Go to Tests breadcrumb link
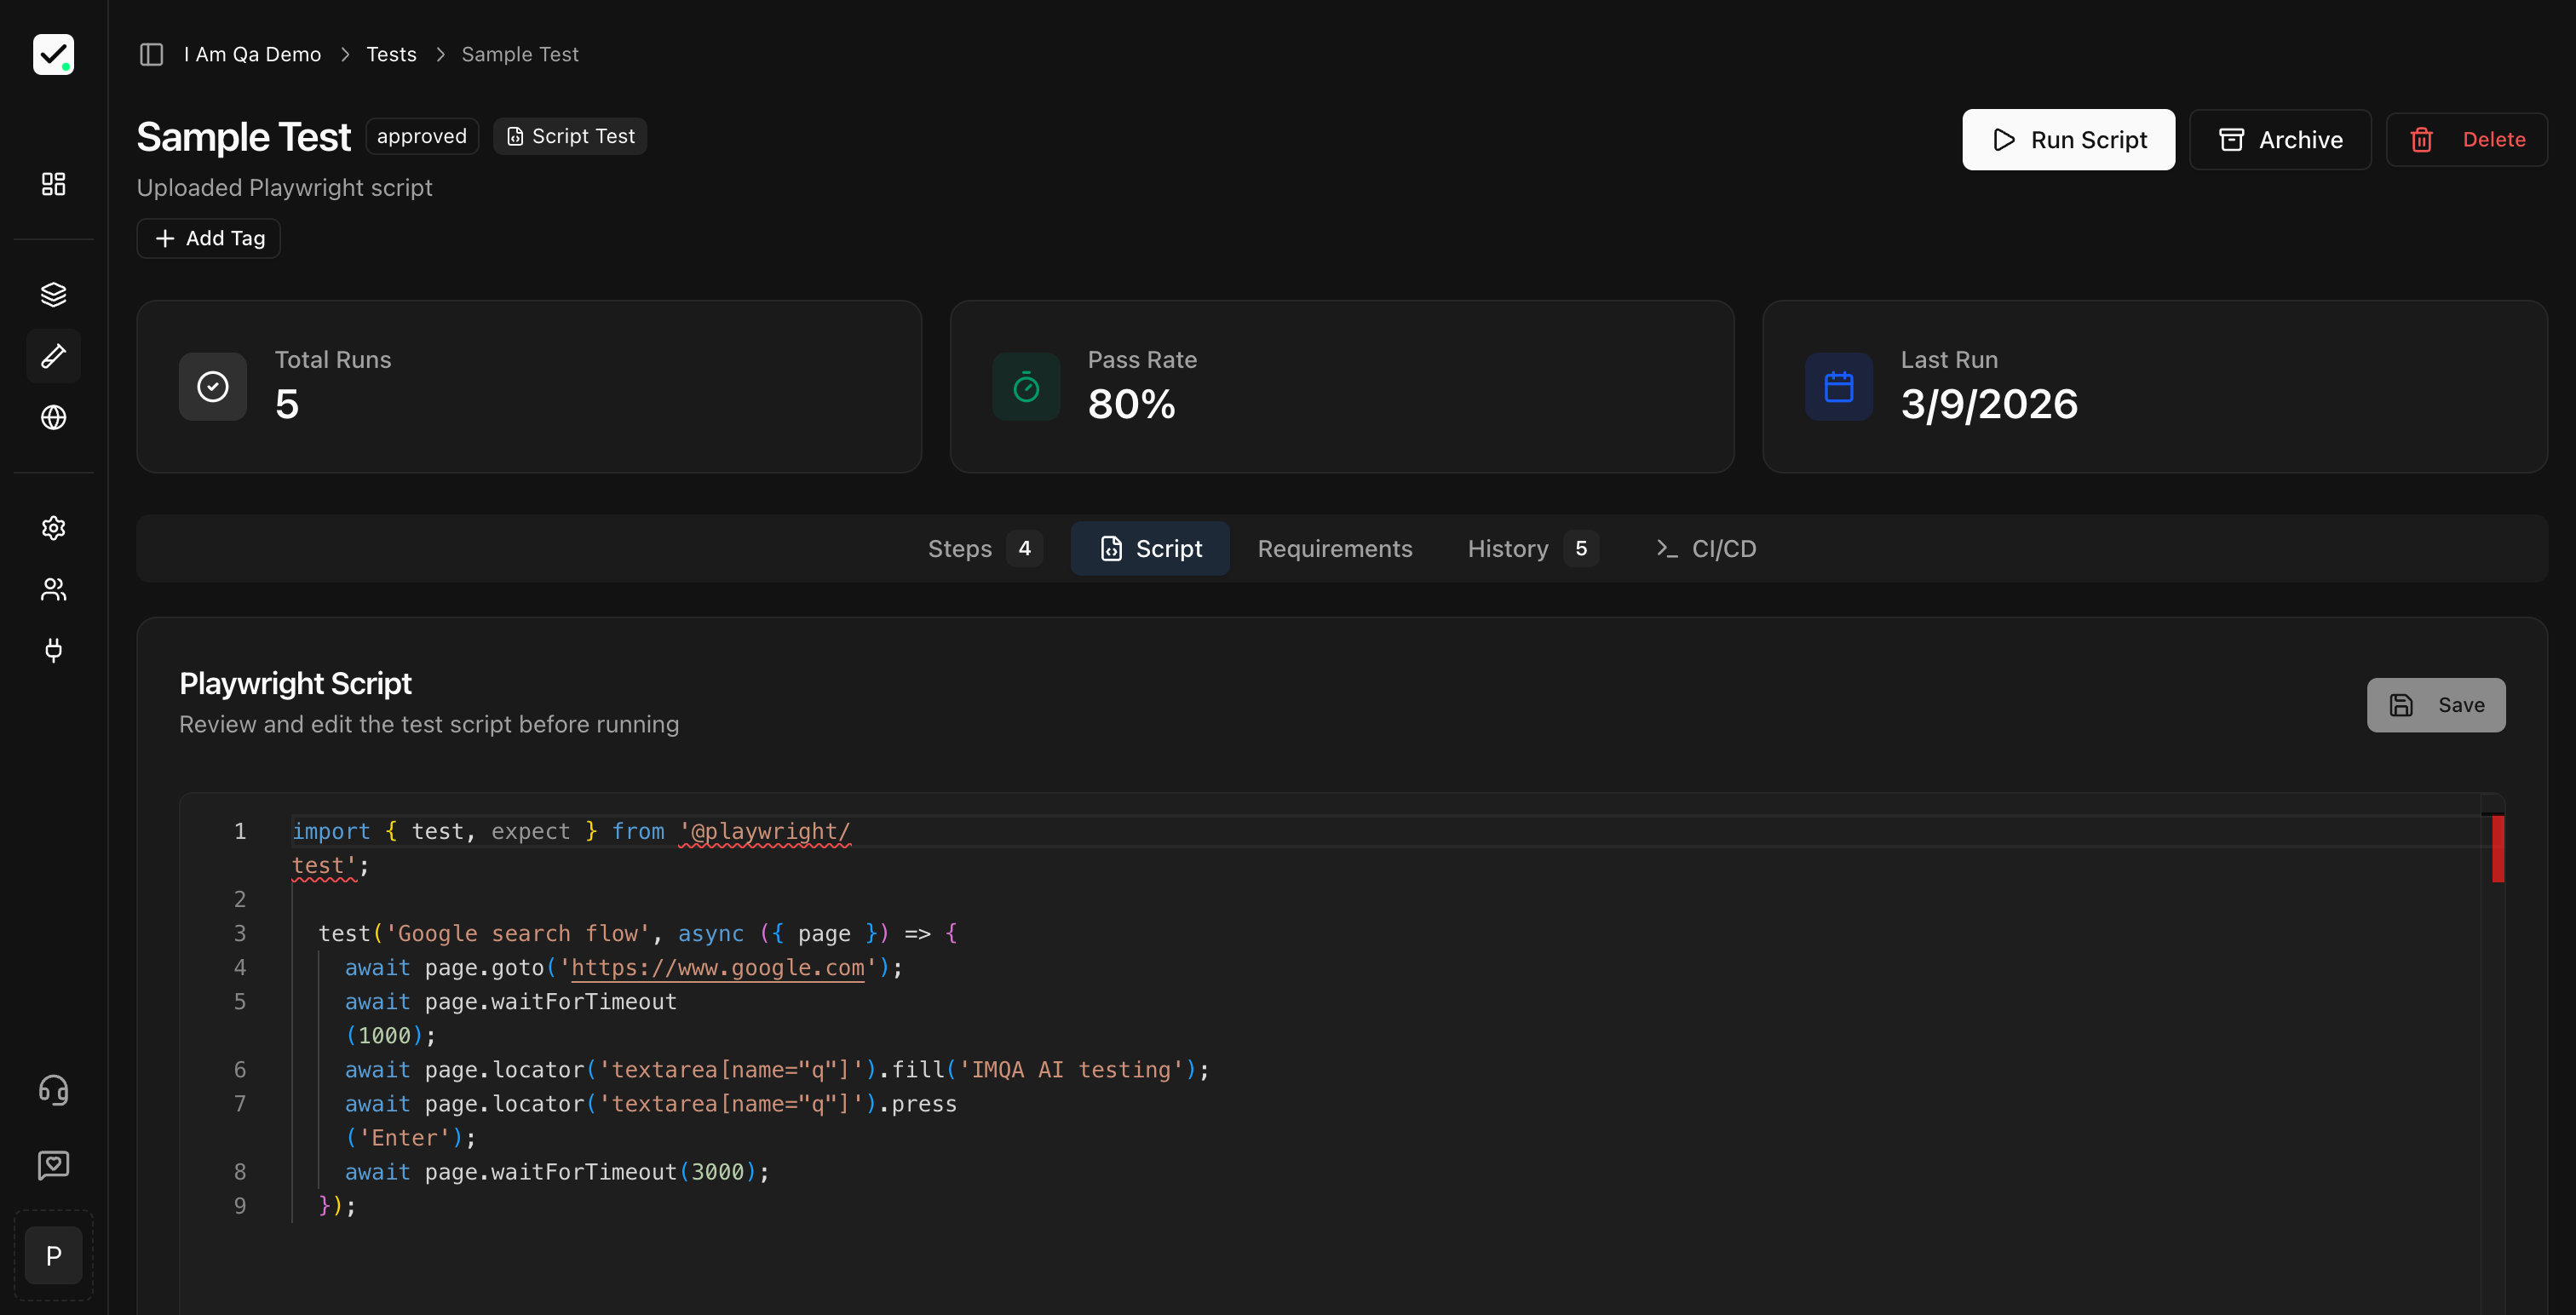 391,54
